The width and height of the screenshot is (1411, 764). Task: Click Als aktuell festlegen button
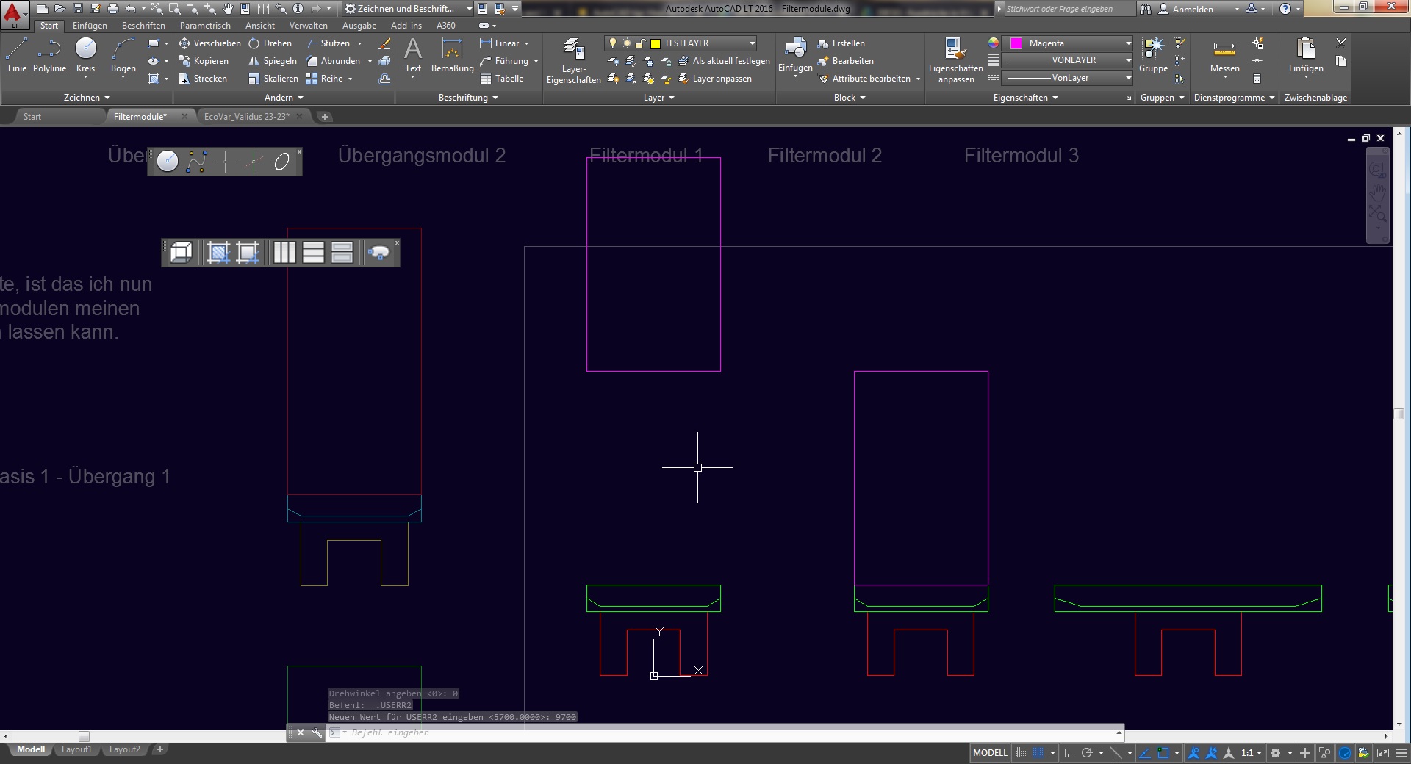[x=724, y=61]
